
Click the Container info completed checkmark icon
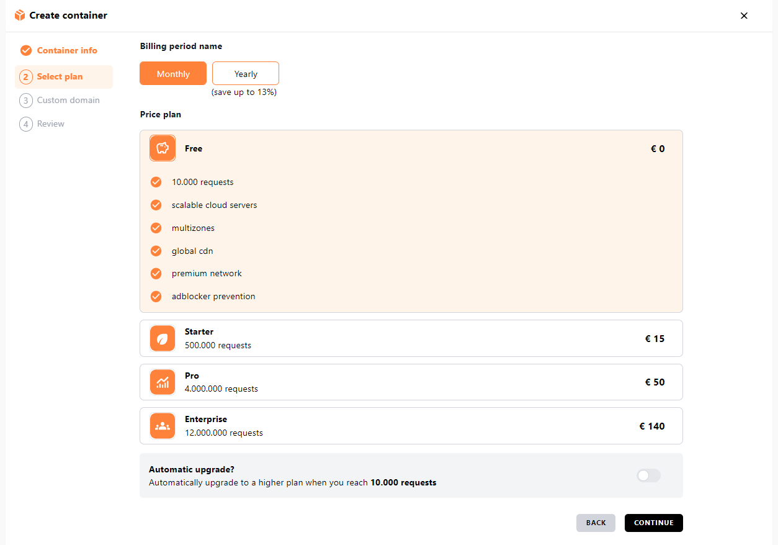tap(26, 51)
